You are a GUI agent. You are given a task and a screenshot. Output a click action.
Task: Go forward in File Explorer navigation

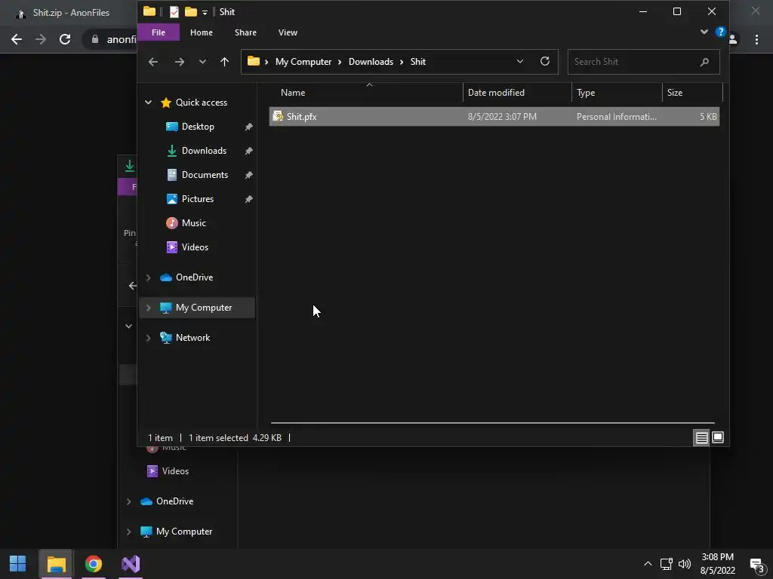(180, 62)
